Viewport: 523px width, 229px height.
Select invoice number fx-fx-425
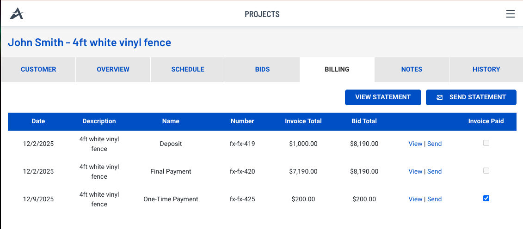pos(242,199)
